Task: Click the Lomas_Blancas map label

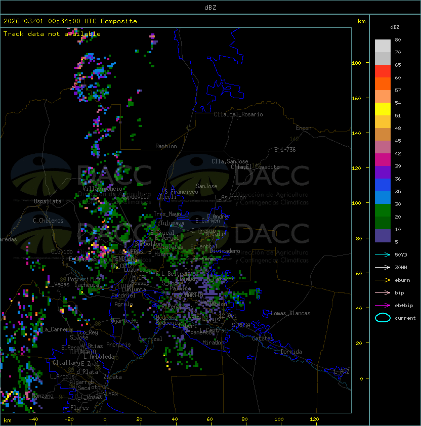Action: coord(290,313)
